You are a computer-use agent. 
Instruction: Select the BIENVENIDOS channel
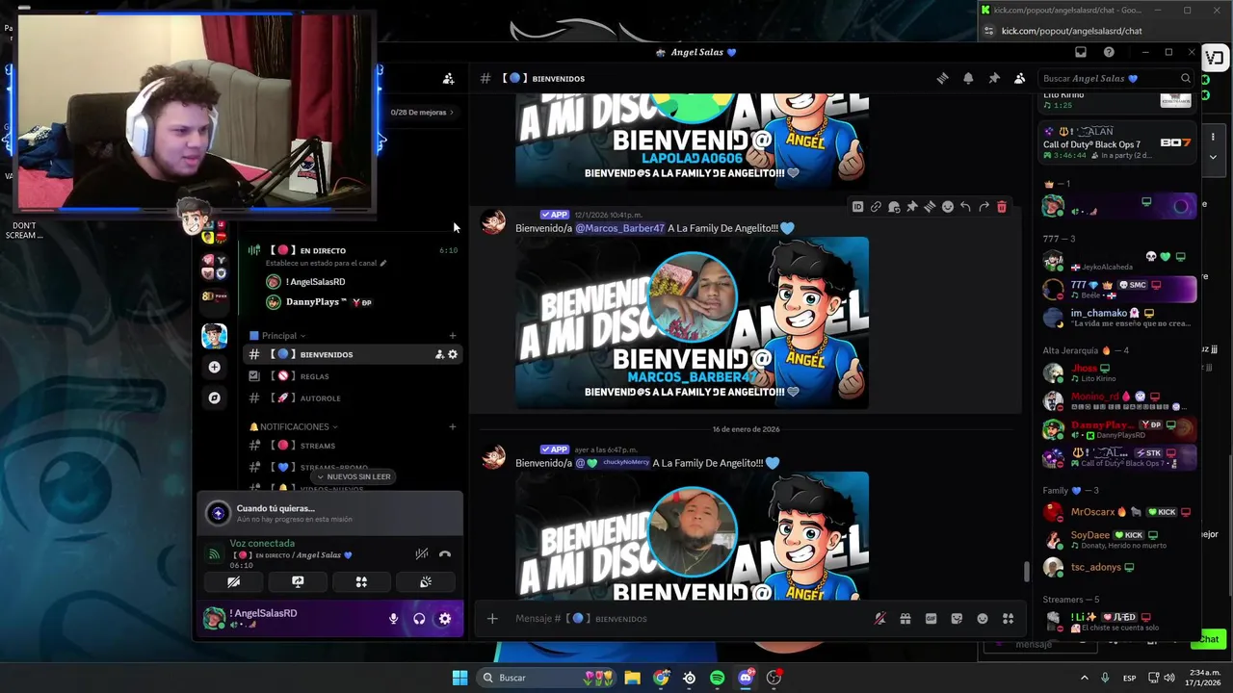pyautogui.click(x=353, y=354)
